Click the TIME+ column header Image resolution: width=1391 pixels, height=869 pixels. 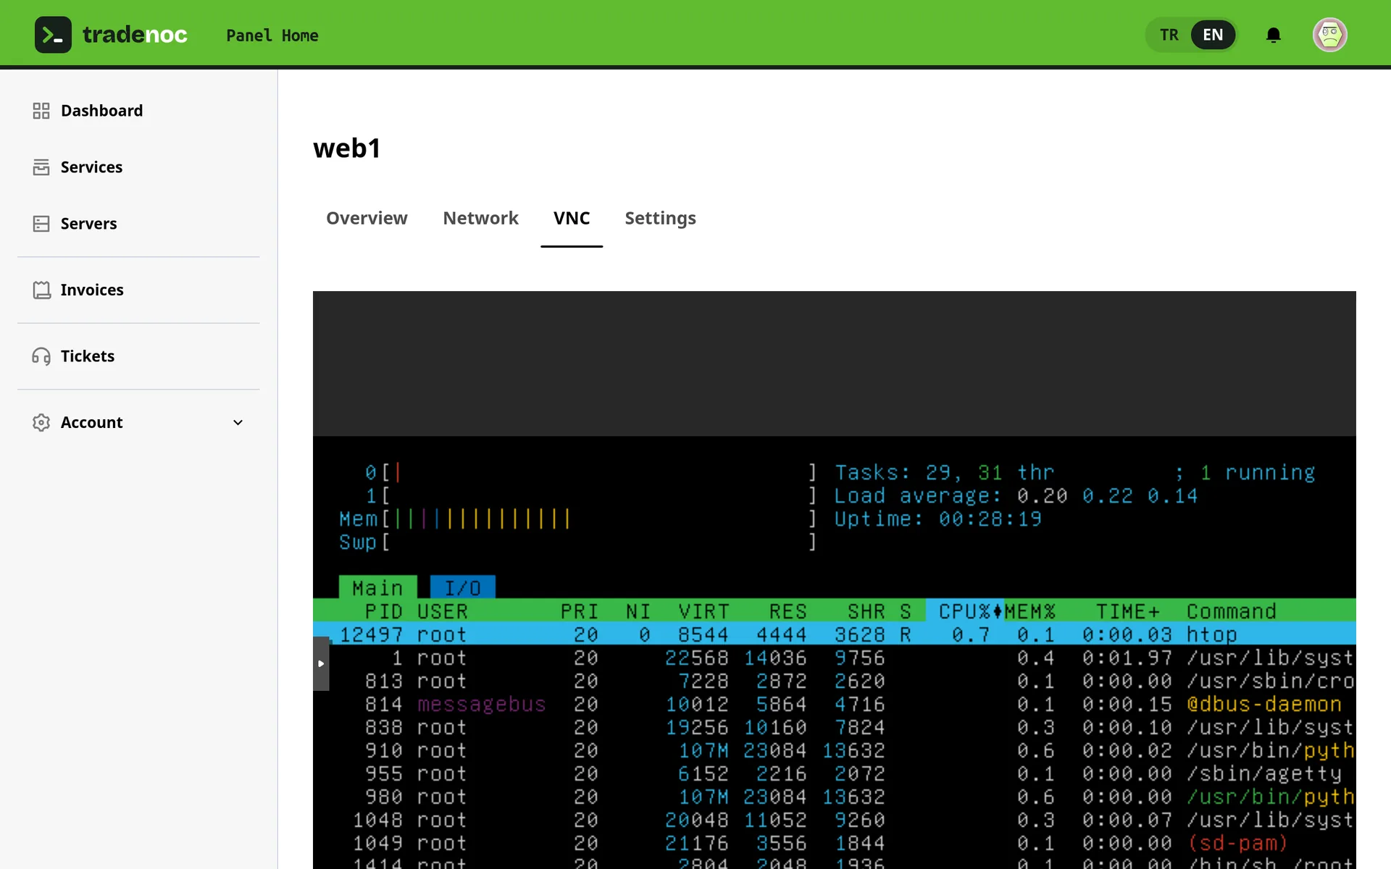tap(1128, 611)
